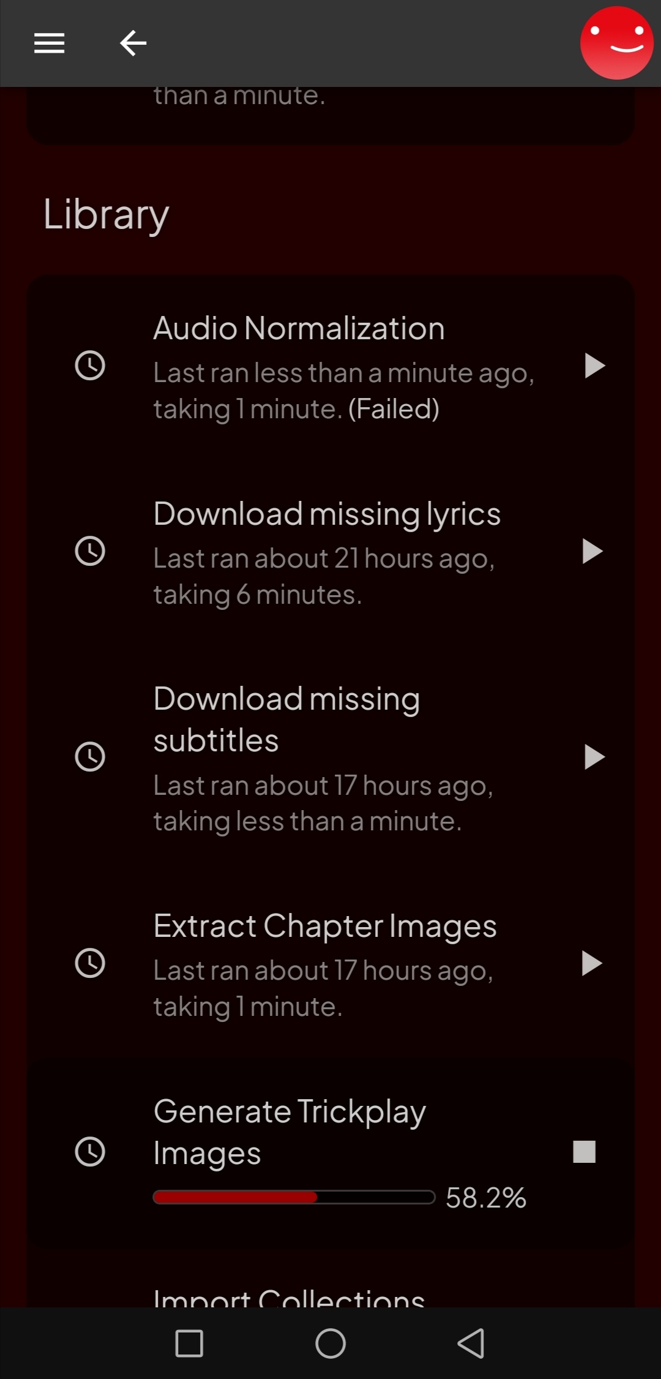Viewport: 661px width, 1379px height.
Task: Open the Download missing lyrics task settings
Action: (327, 514)
